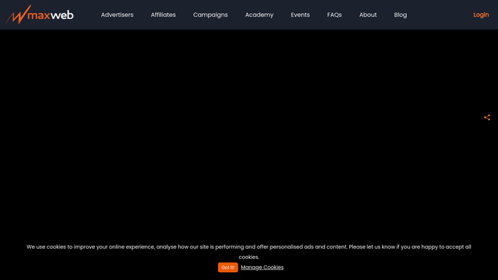Open the Campaigns navigation link

[210, 15]
